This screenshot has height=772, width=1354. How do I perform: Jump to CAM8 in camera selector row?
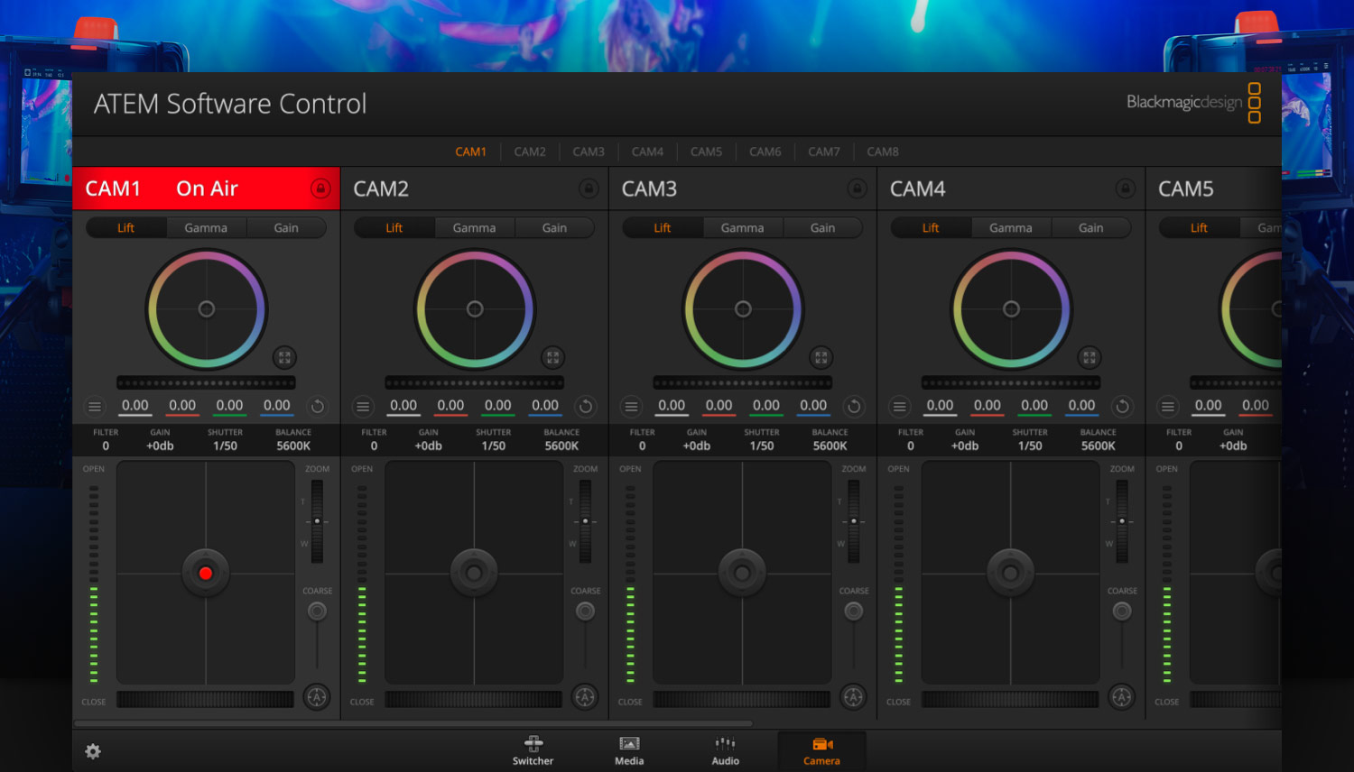883,152
